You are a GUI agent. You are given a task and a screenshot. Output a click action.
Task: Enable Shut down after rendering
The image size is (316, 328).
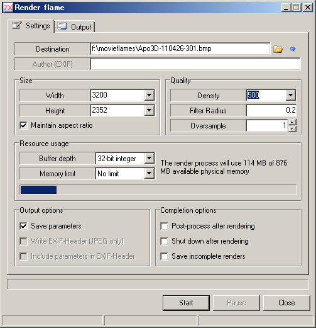164,241
